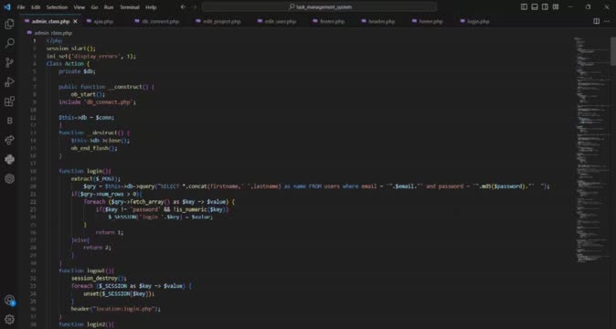
Task: Click the Go Back navigation arrow
Action: coord(183,6)
